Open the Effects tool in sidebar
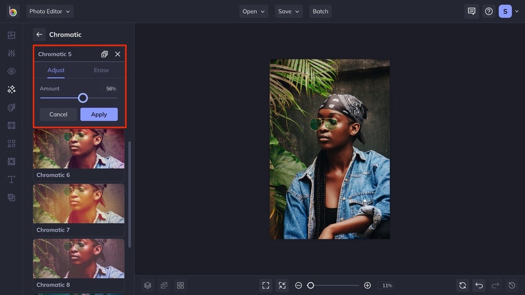The width and height of the screenshot is (525, 295). (x=11, y=89)
